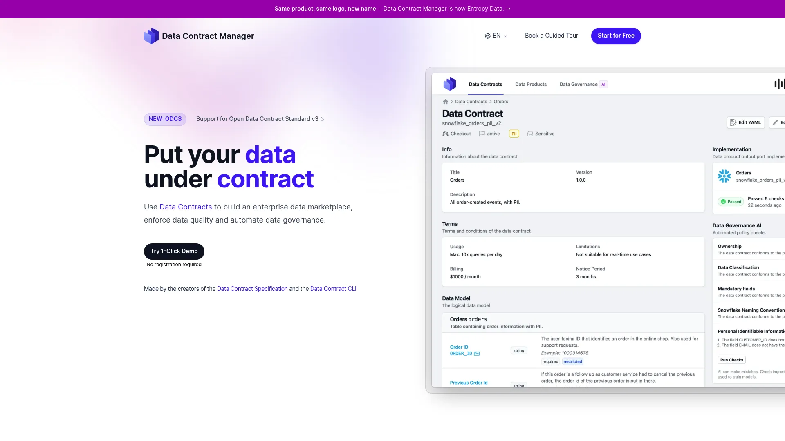Click the Orders breadcrumb
Image resolution: width=785 pixels, height=441 pixels.
pos(500,102)
